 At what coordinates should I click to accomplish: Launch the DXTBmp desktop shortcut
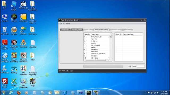pos(14,69)
